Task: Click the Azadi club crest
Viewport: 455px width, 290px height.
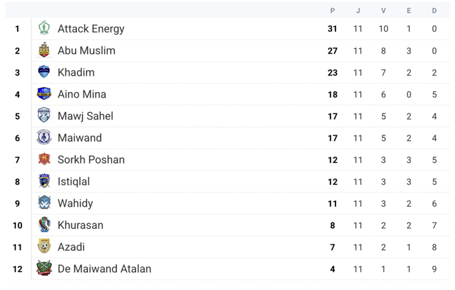Action: [x=44, y=247]
